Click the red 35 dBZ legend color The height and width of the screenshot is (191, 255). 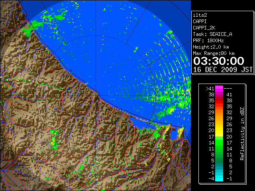pos(219,101)
